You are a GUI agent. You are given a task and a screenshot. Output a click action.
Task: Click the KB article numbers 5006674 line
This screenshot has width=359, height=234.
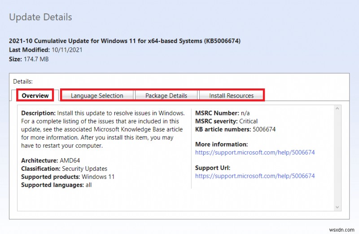pyautogui.click(x=235, y=129)
